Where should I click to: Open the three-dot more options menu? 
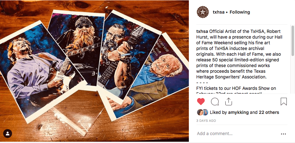pyautogui.click(x=283, y=134)
